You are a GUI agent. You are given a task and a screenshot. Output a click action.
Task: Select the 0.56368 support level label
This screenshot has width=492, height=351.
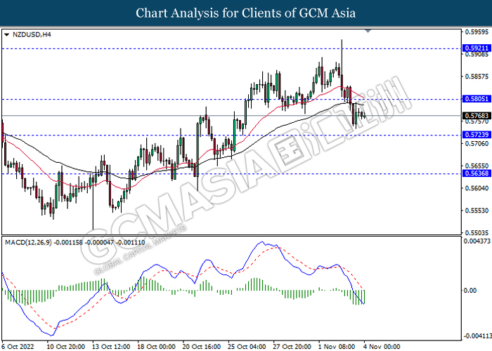coord(477,173)
